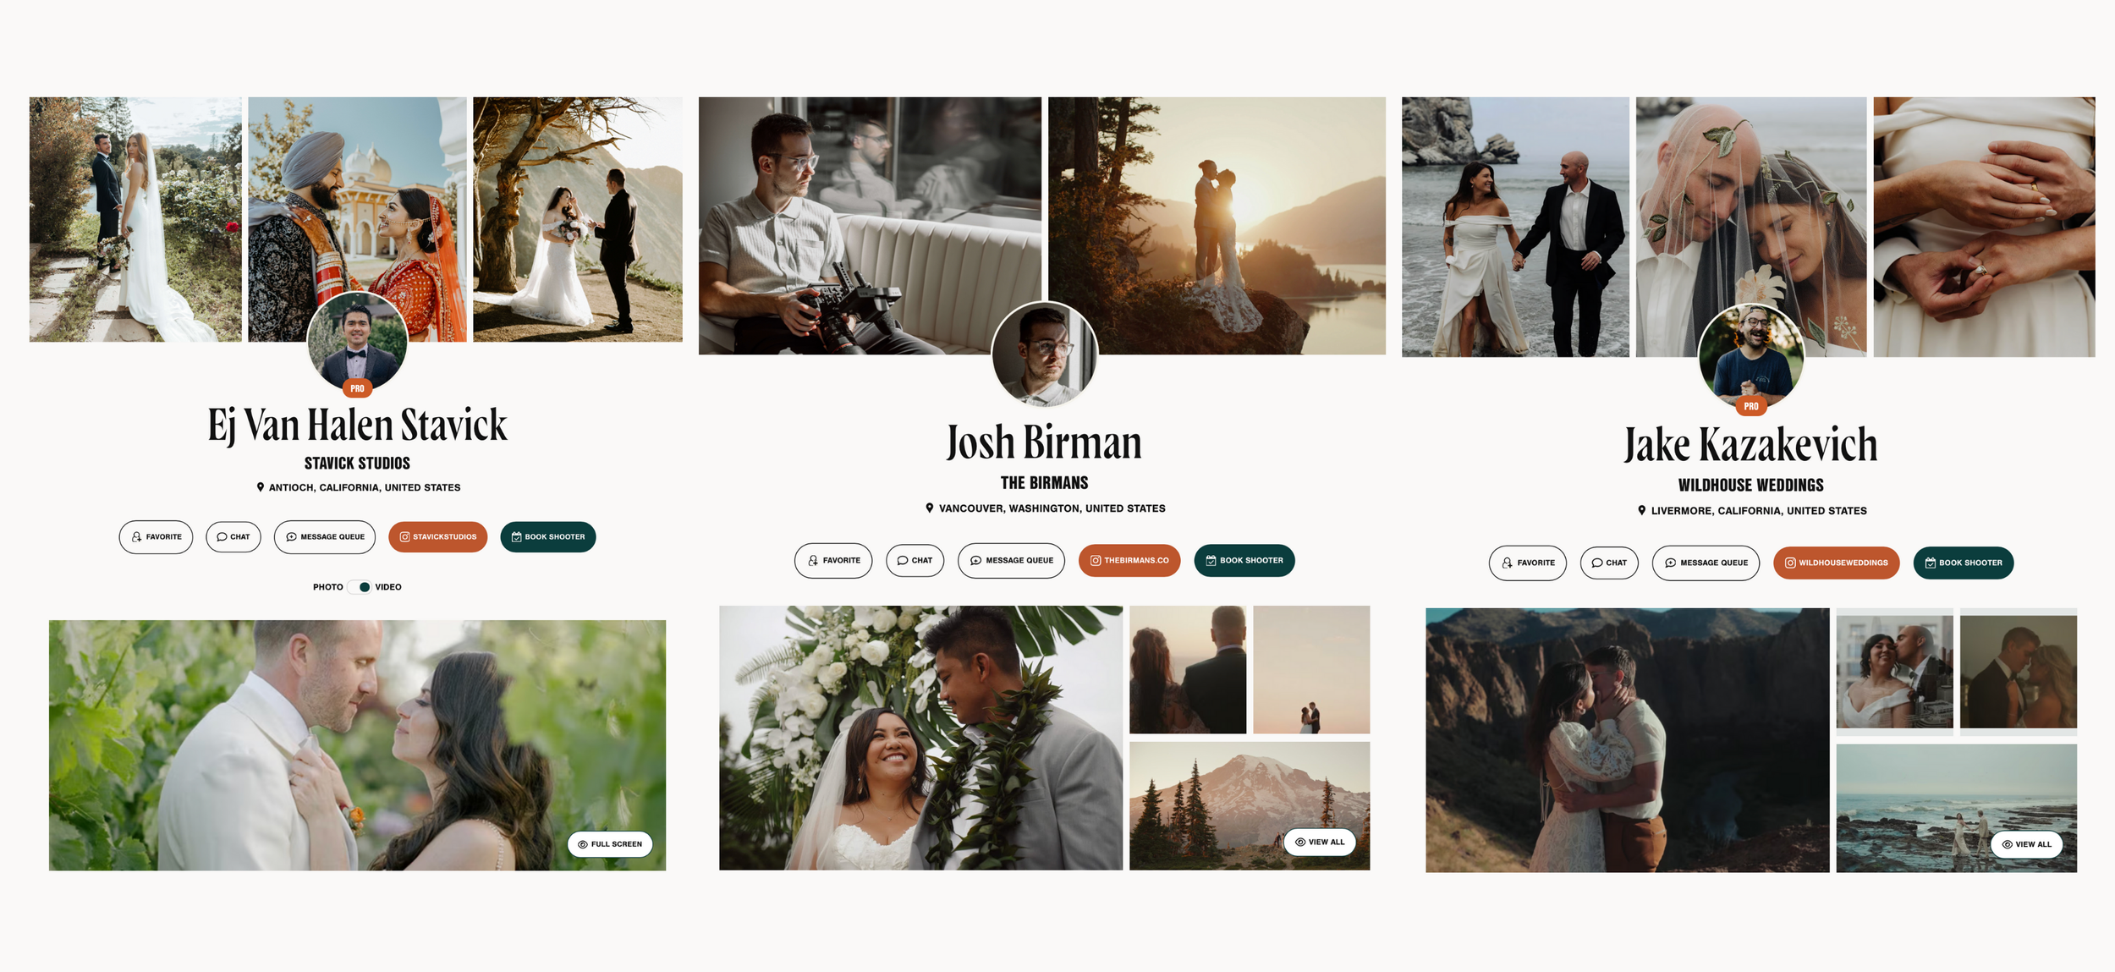Click View All on Jake Kazakevich's gallery
This screenshot has height=972, width=2115.
[2027, 845]
